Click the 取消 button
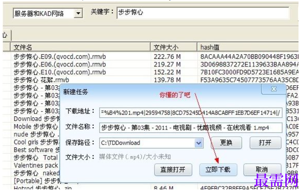 [262, 170]
